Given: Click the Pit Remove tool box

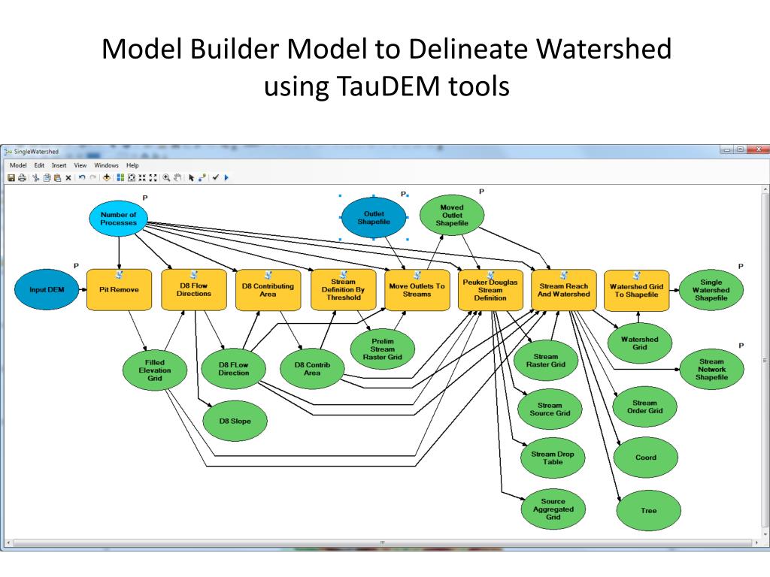Looking at the screenshot, I should (x=119, y=289).
